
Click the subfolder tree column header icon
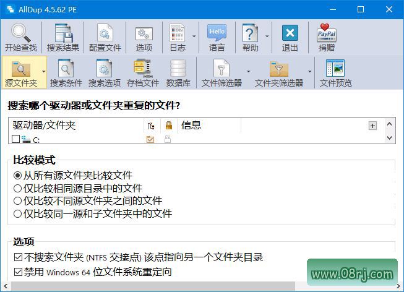(x=151, y=126)
